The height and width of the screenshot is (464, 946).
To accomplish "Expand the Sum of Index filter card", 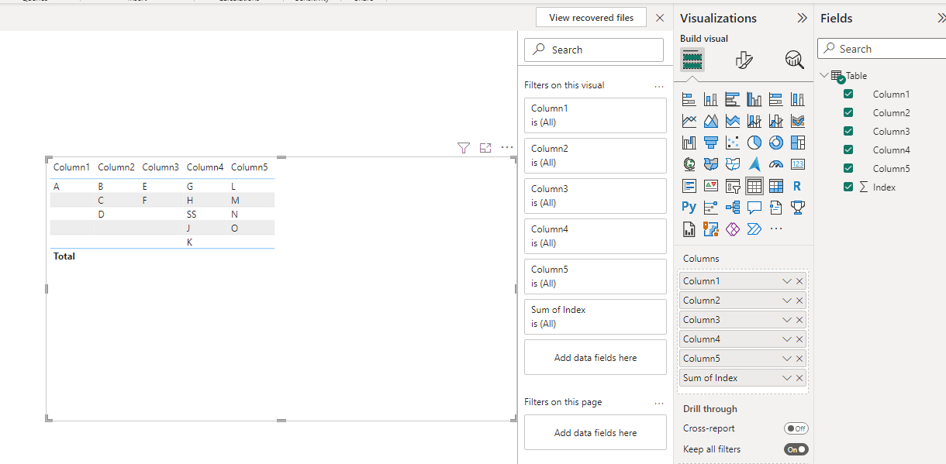I will (596, 317).
